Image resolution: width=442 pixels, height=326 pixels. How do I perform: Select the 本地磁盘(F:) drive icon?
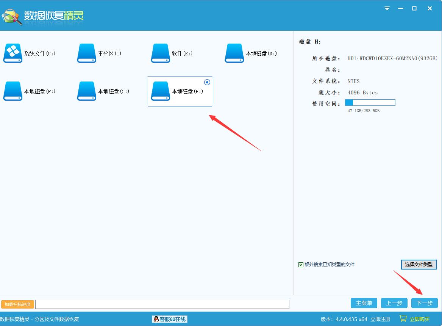tap(12, 91)
